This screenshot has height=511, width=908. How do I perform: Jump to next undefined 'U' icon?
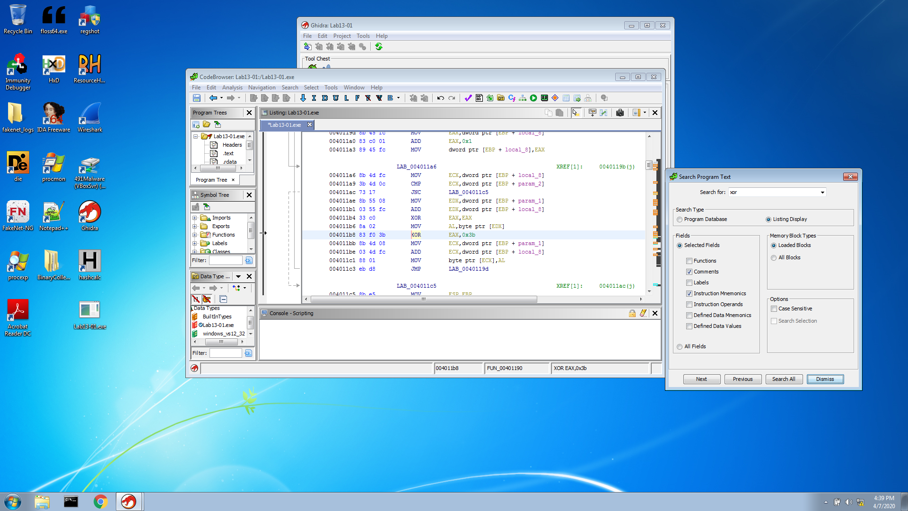click(x=336, y=98)
